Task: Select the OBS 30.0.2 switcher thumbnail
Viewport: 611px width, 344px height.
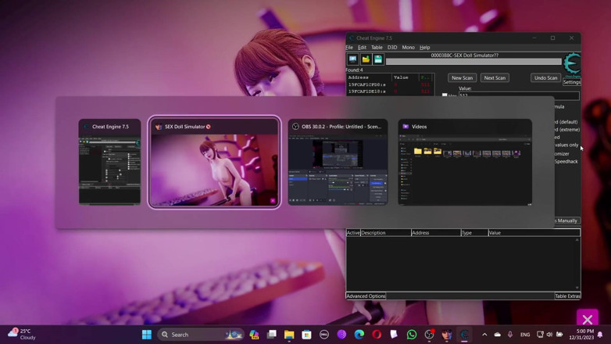Action: point(338,162)
